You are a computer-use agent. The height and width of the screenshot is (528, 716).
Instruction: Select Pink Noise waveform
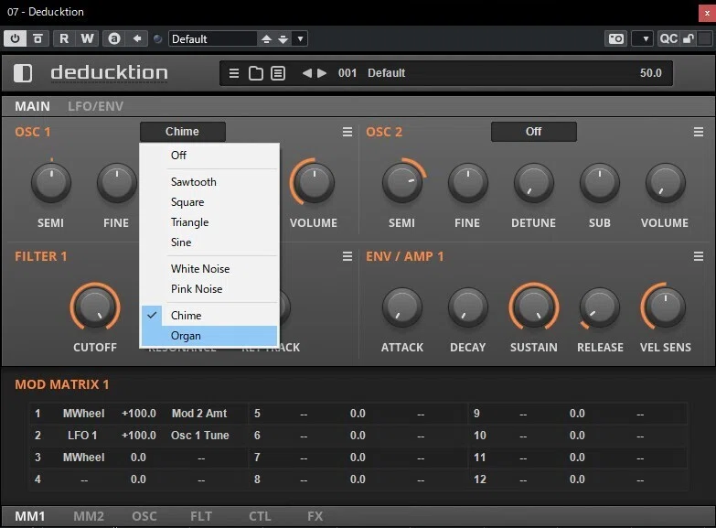coord(209,289)
